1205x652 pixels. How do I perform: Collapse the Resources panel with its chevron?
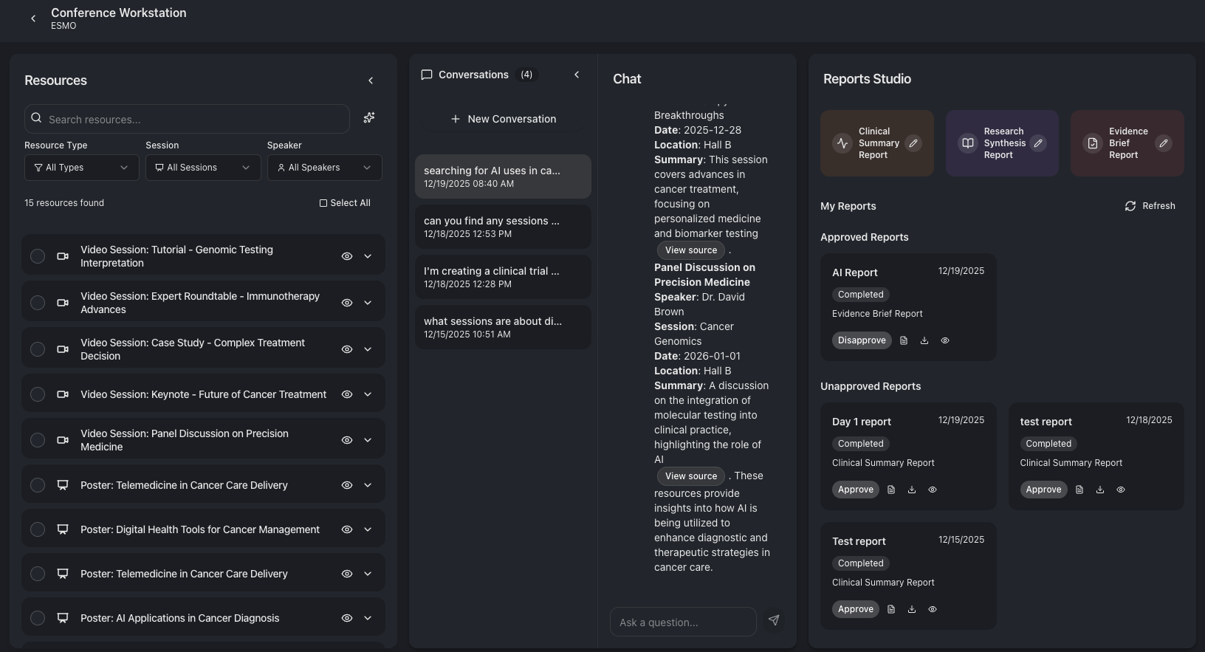point(371,80)
